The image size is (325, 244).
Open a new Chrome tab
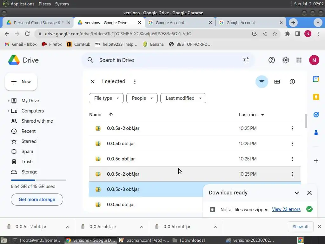[293, 23]
